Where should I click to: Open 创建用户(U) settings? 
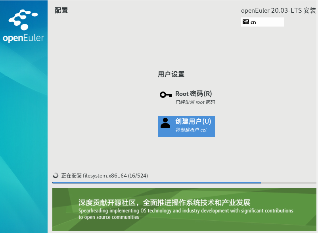[x=186, y=126]
